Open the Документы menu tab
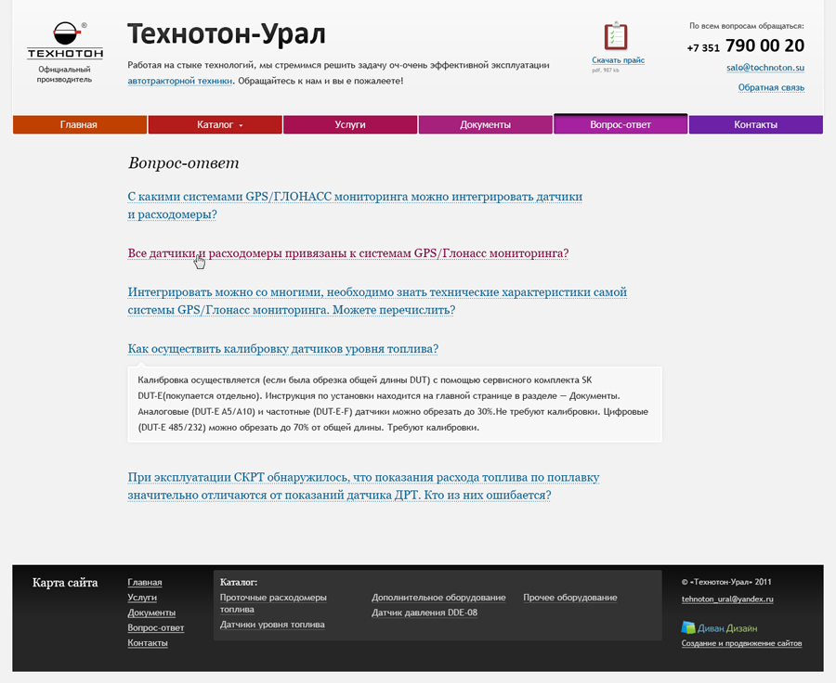Viewport: 836px width, 683px height. pyautogui.click(x=485, y=124)
